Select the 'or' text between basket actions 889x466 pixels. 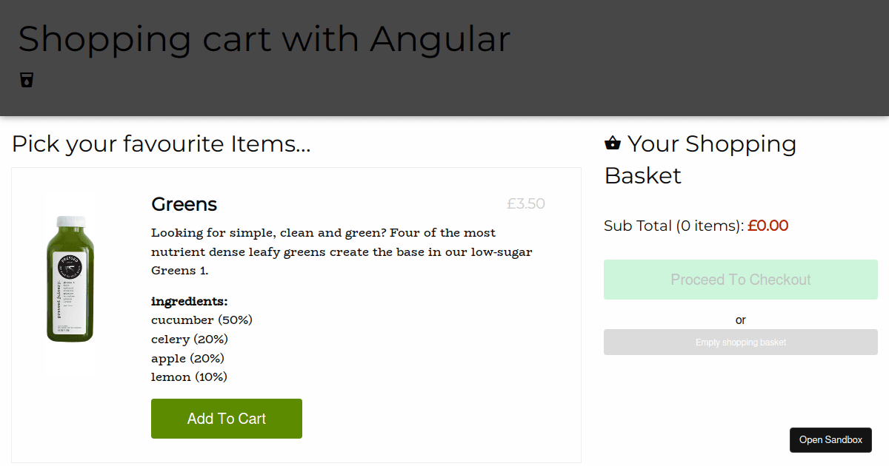(x=740, y=320)
